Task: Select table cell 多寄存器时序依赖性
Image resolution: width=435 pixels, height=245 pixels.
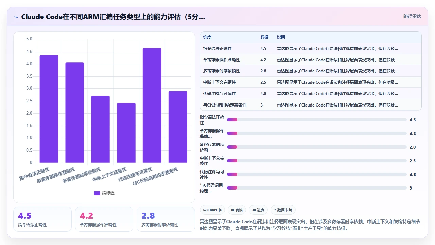Action: [222, 71]
